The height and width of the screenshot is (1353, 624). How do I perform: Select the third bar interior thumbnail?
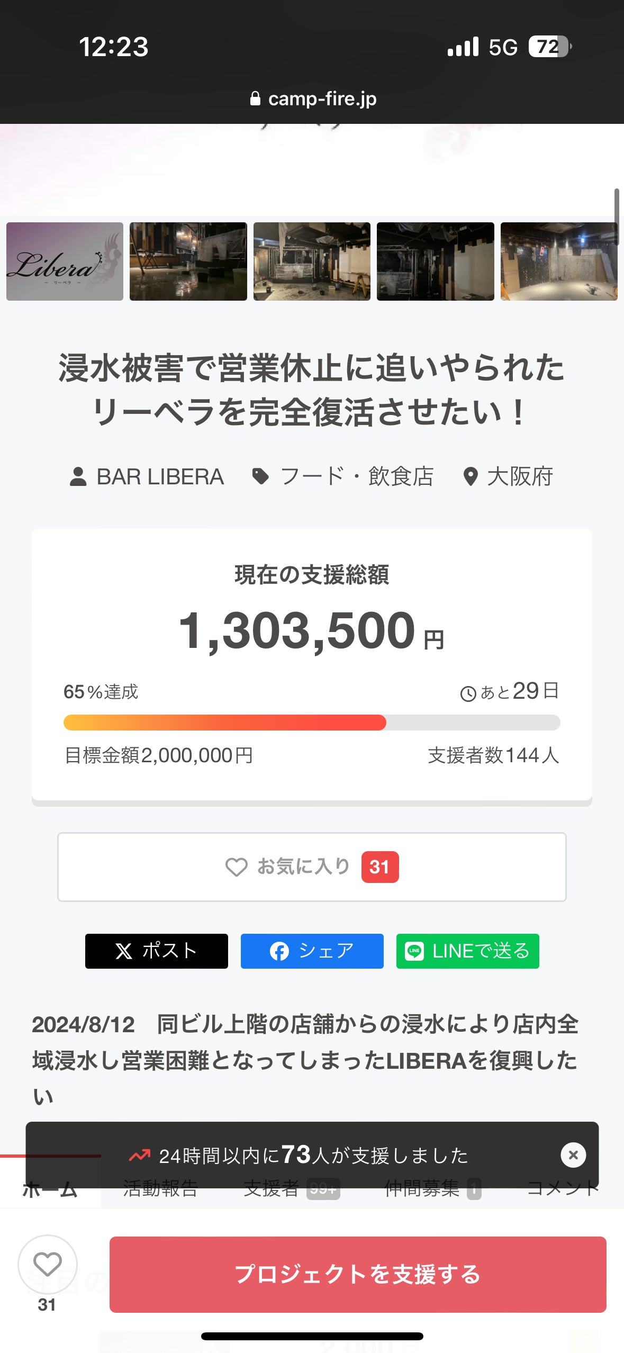coord(312,261)
